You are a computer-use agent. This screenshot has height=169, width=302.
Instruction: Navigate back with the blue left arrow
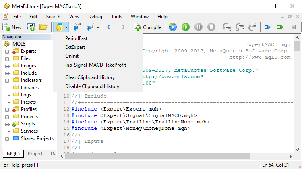tap(110, 27)
